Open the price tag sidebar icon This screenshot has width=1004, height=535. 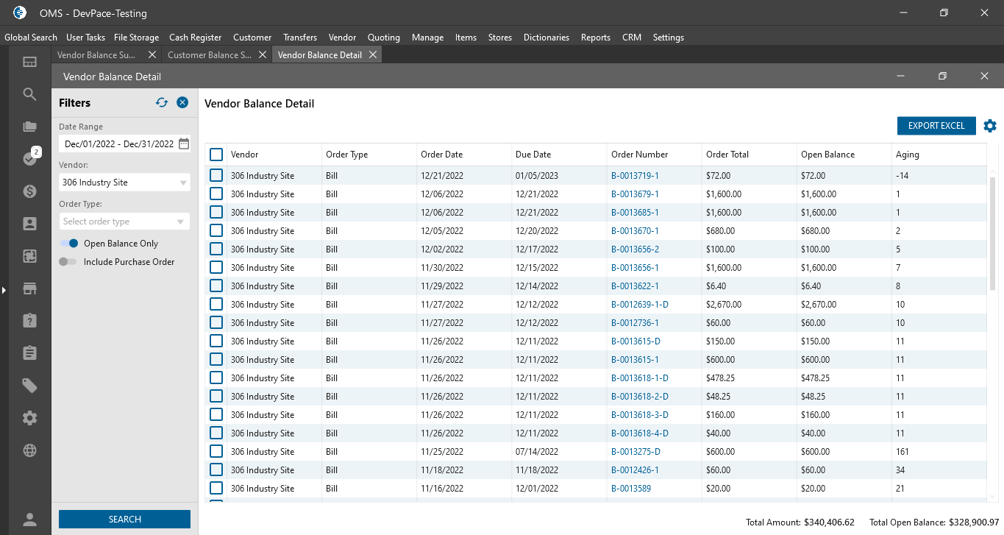tap(29, 386)
